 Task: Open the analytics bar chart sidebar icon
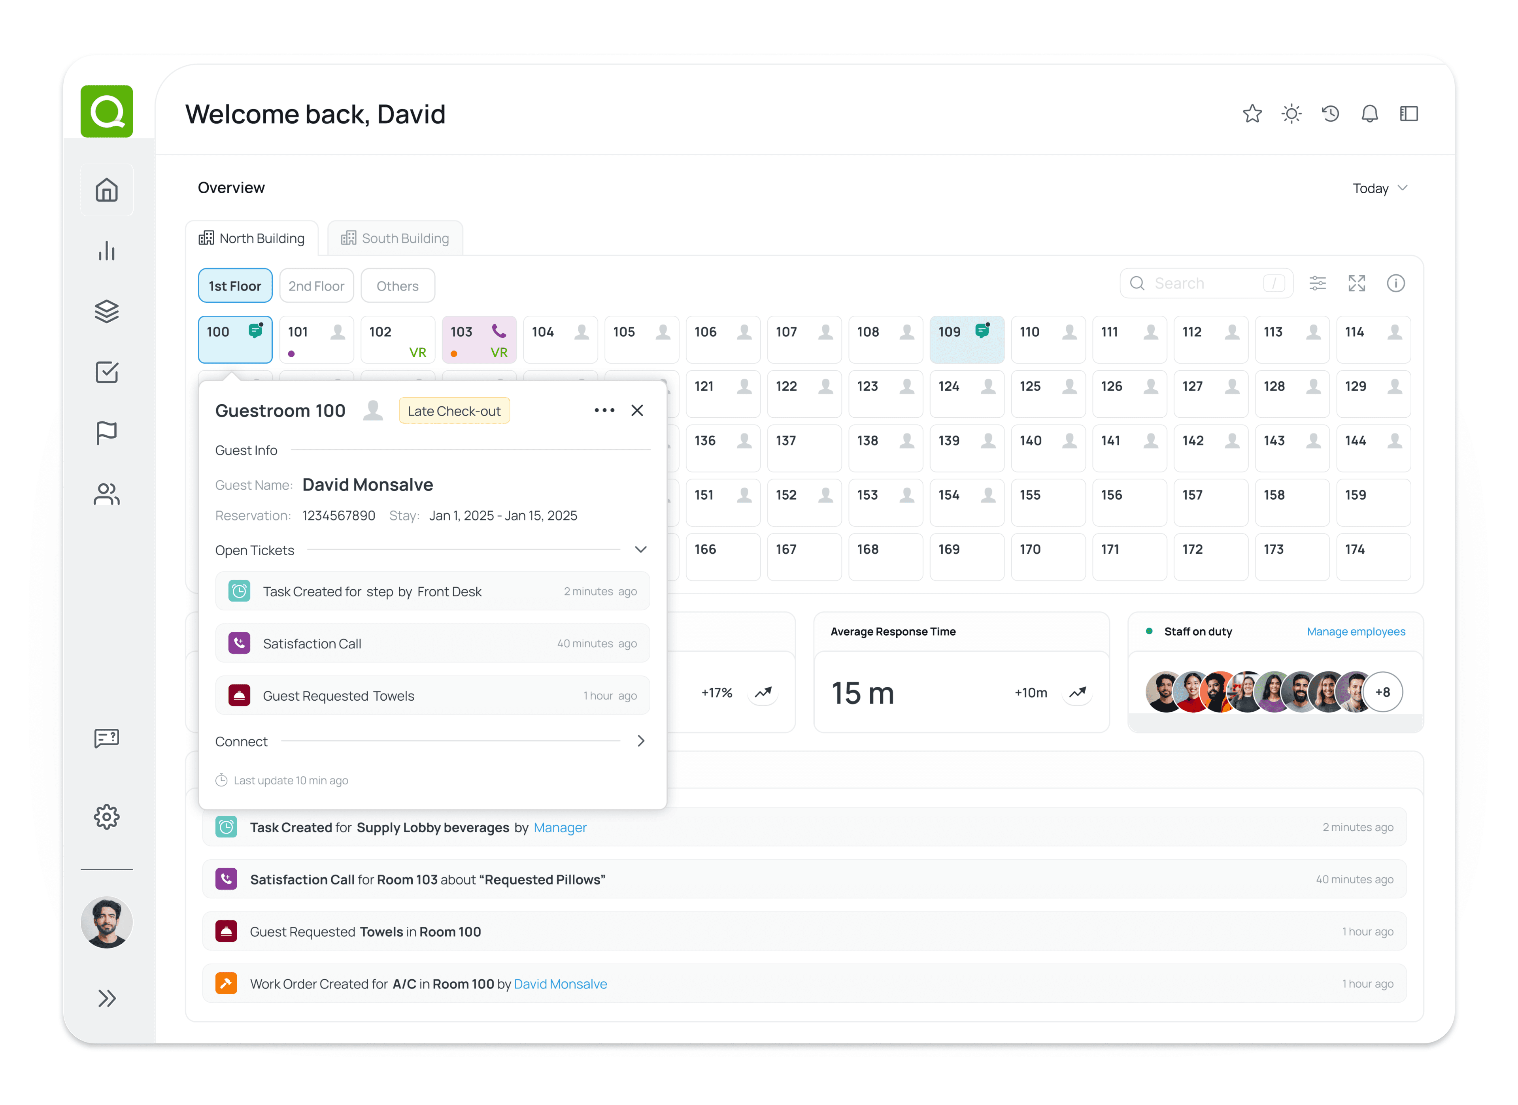coord(106,251)
